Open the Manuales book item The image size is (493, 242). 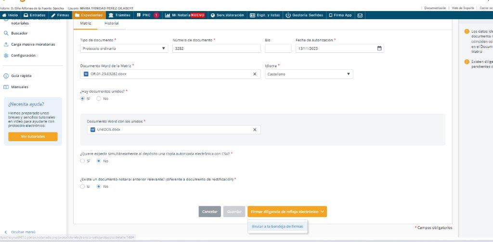(19, 87)
